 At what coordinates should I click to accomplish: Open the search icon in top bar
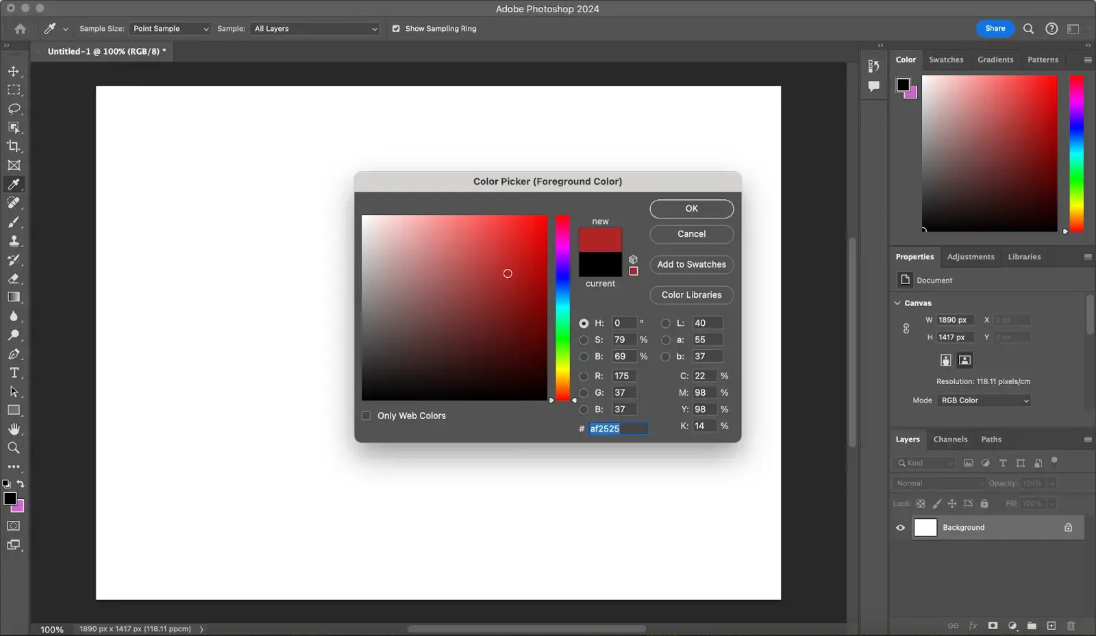pos(1028,29)
